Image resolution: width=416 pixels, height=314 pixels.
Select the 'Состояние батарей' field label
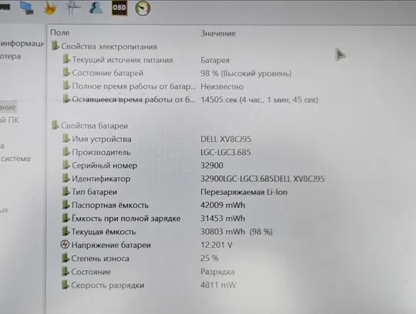(x=107, y=73)
